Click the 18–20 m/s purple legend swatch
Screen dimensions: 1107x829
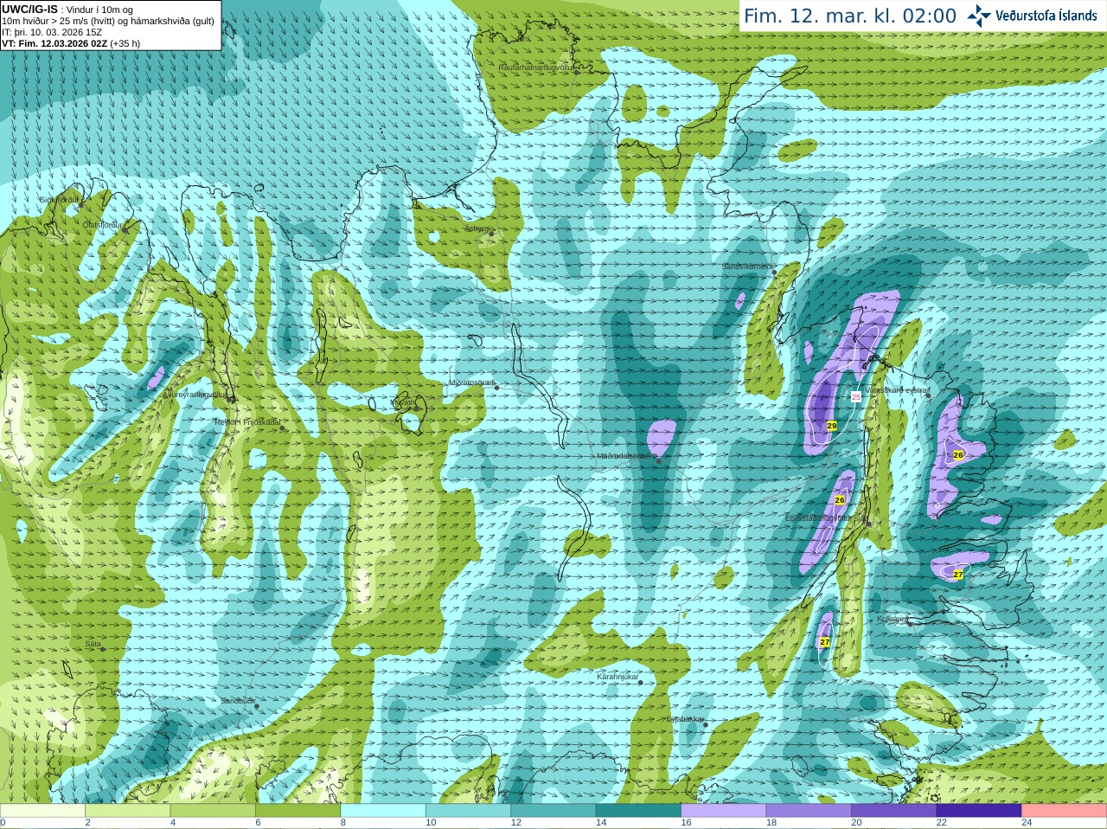pos(809,811)
